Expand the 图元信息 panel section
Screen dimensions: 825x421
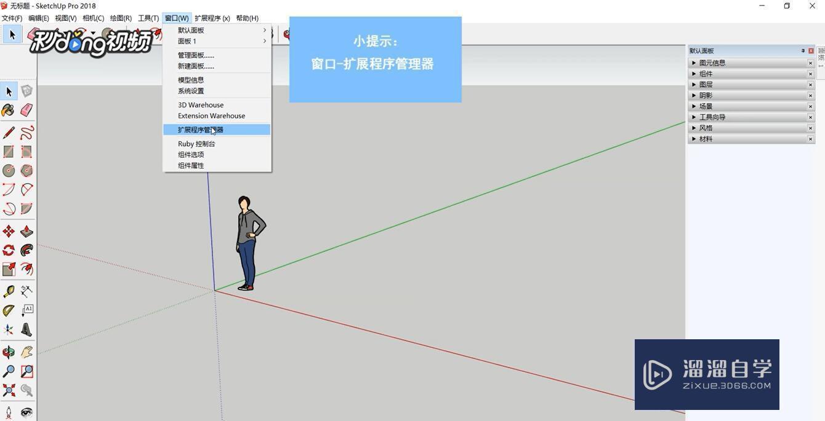point(694,63)
